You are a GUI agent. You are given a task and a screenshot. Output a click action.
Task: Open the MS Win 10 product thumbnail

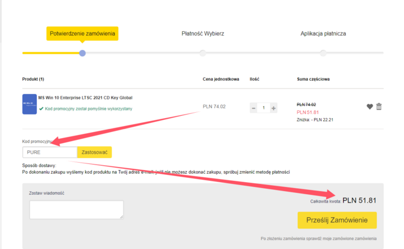point(29,104)
